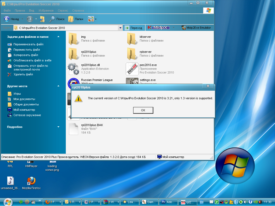Expand the address bar path dropdown

pos(120,28)
